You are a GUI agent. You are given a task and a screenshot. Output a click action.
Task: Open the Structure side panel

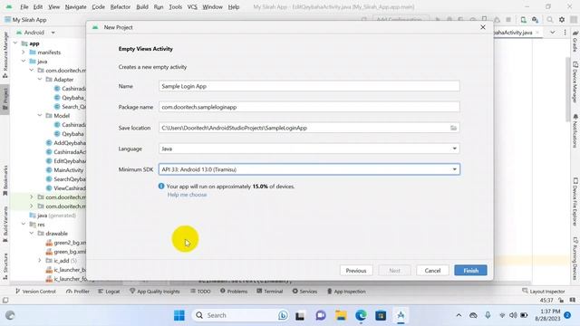5,266
